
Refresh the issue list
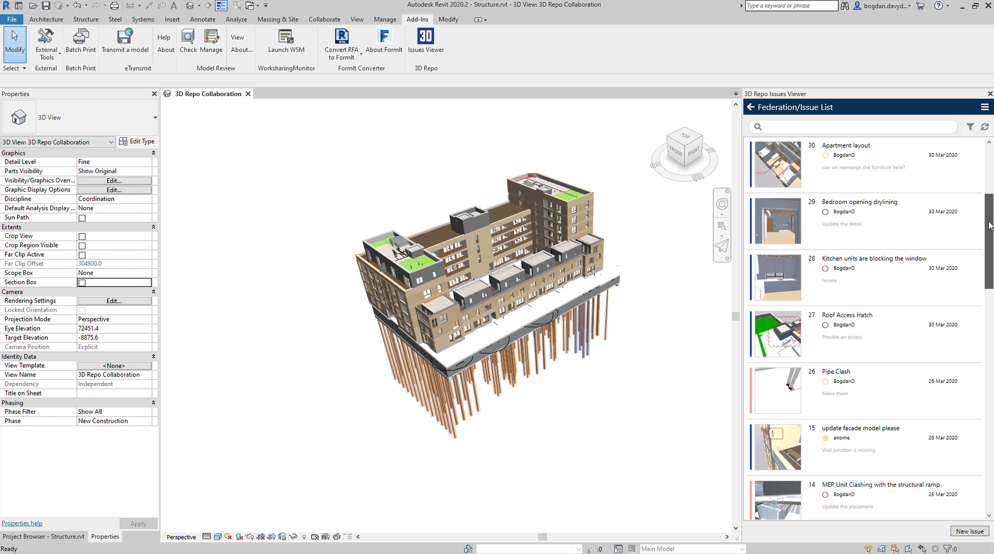click(985, 127)
